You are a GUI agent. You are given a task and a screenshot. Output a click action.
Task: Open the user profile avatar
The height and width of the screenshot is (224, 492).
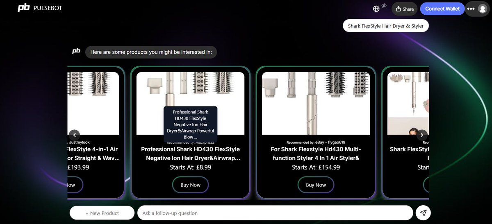pyautogui.click(x=482, y=9)
